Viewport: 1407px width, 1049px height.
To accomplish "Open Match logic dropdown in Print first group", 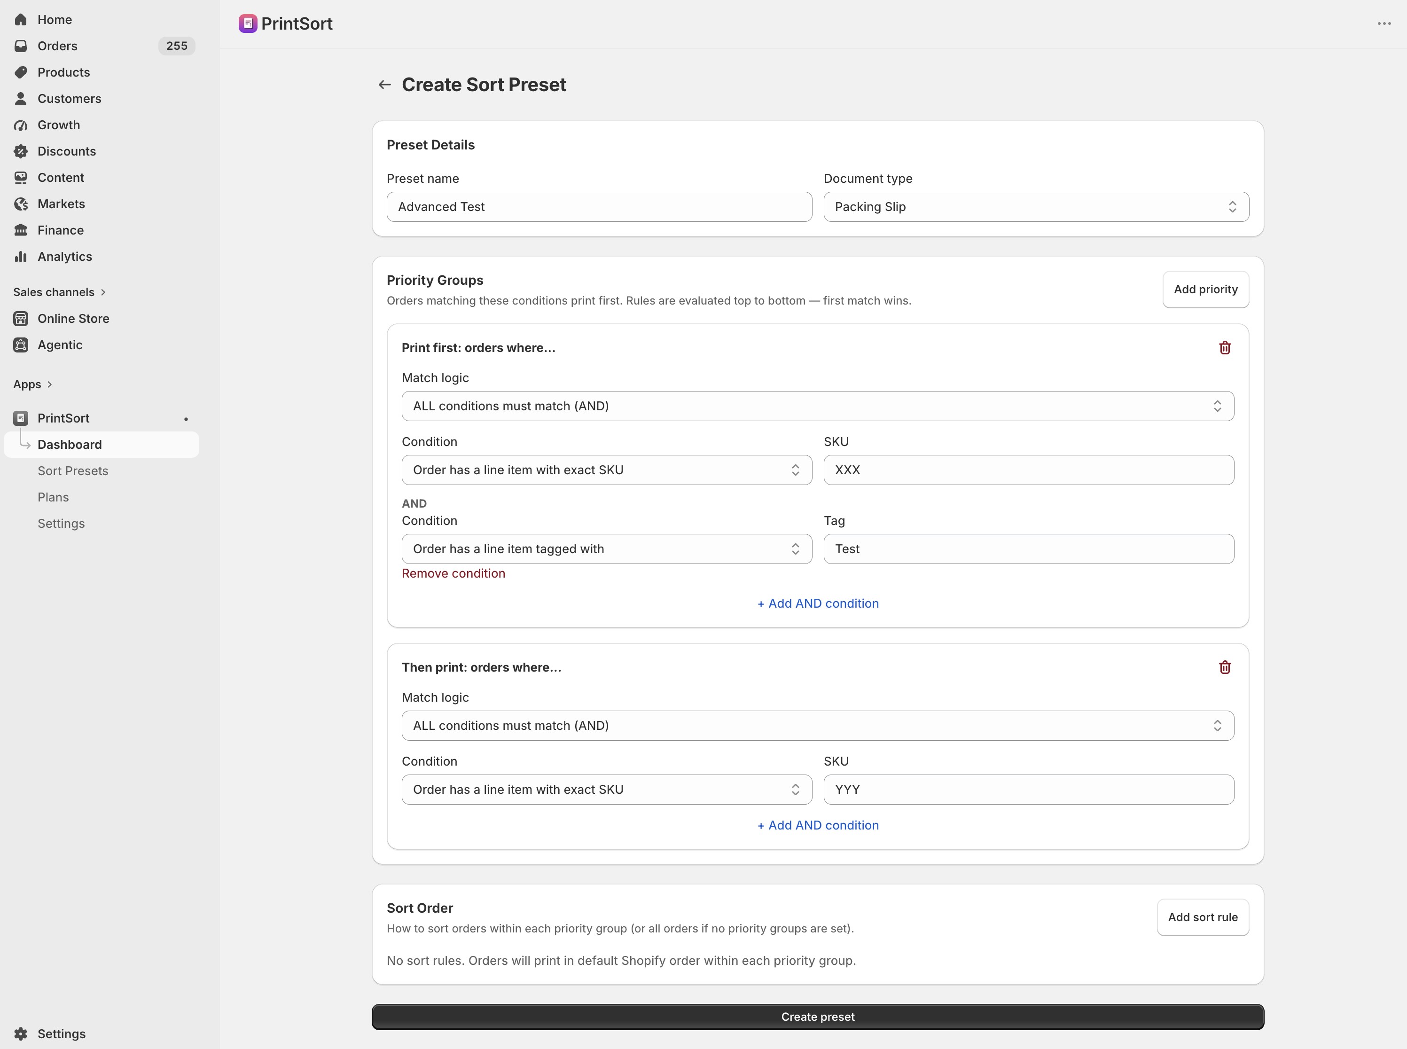I will (818, 407).
